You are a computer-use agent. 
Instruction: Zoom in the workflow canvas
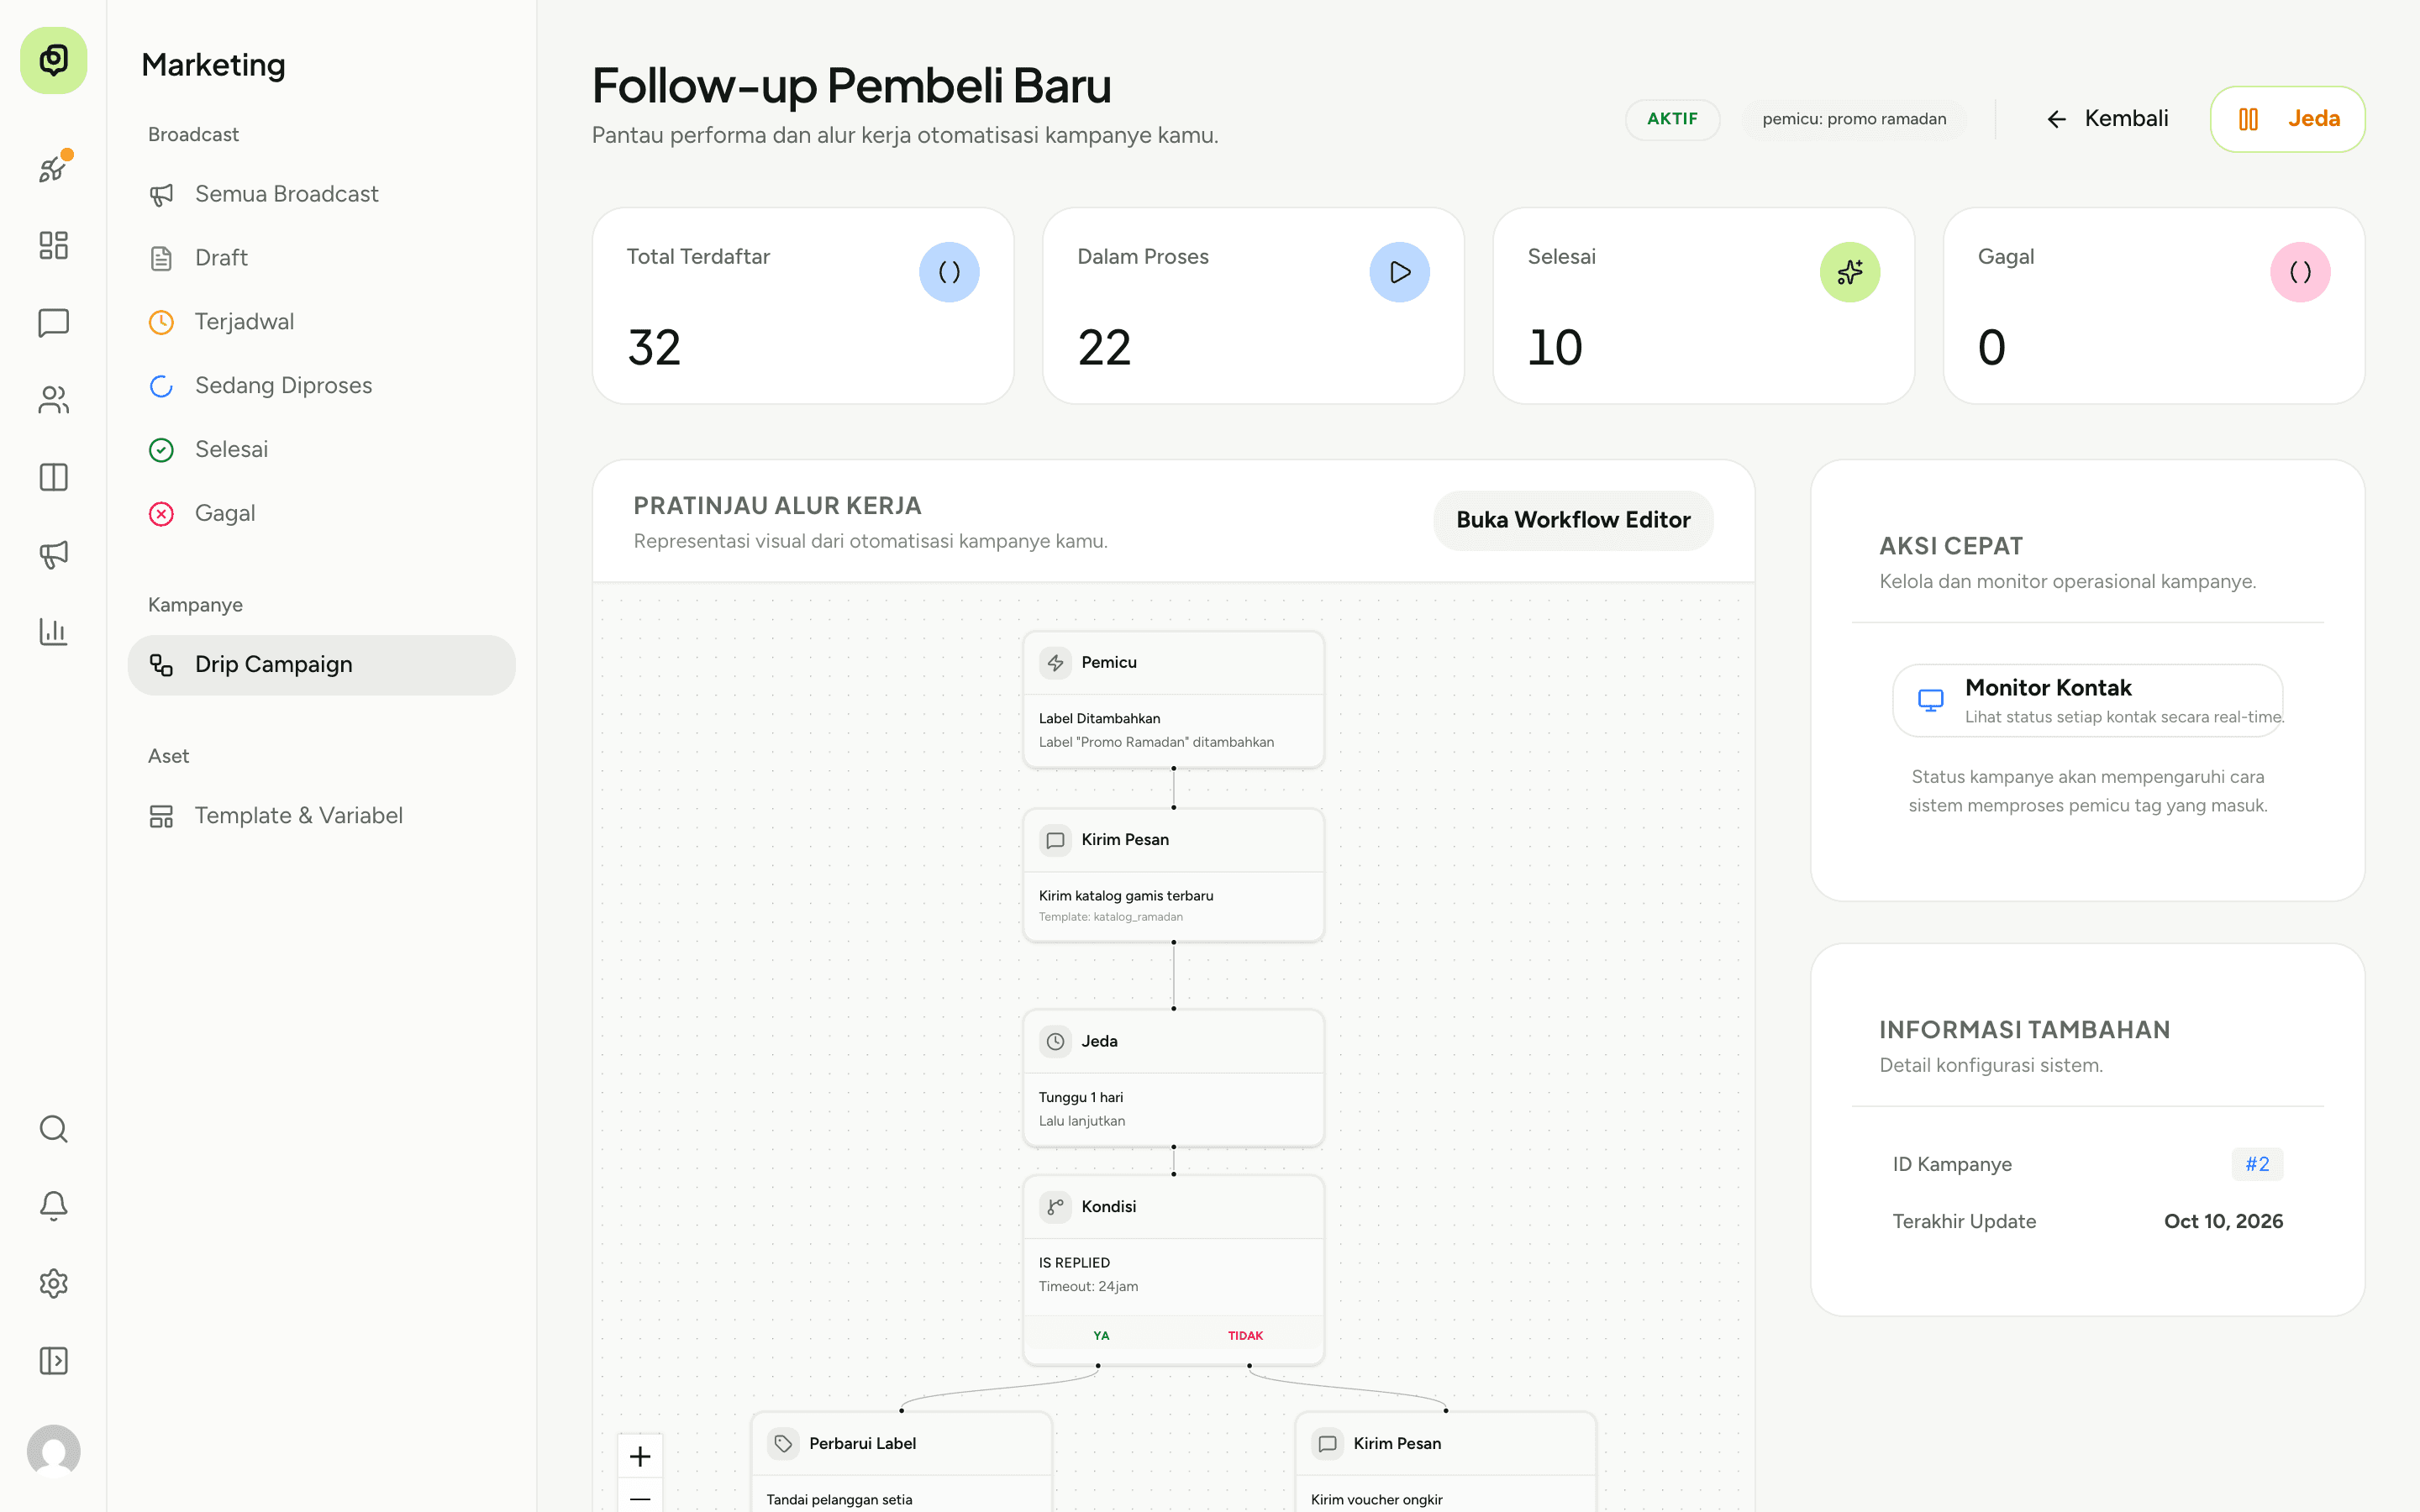(640, 1456)
